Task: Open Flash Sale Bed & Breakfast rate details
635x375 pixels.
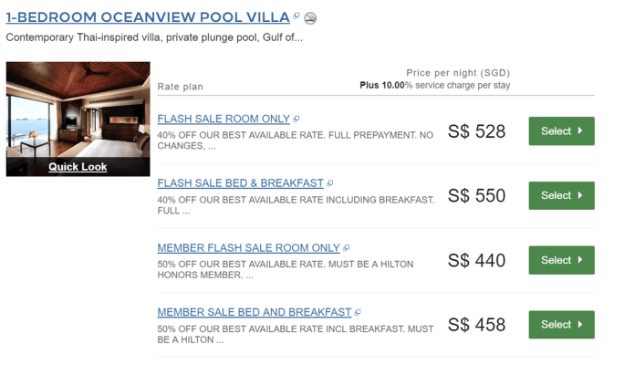Action: pos(240,183)
